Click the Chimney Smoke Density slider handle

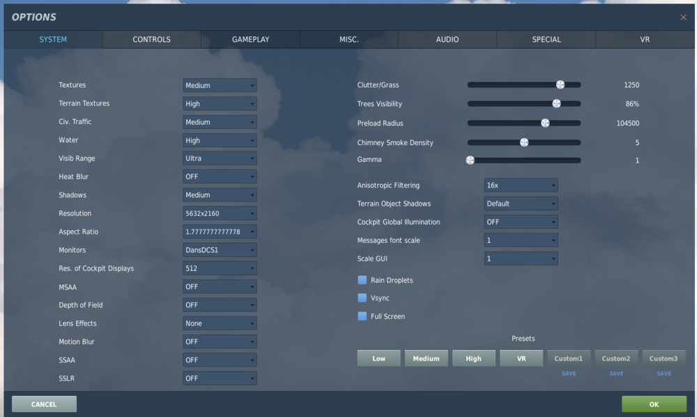tap(524, 142)
